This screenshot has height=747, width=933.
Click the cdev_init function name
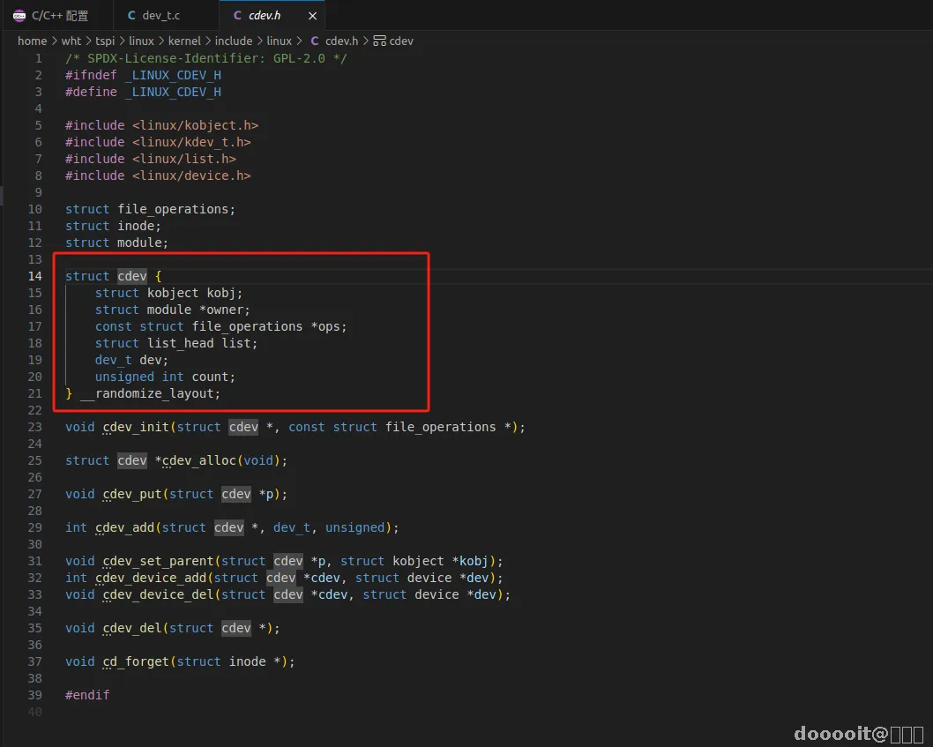tap(136, 427)
